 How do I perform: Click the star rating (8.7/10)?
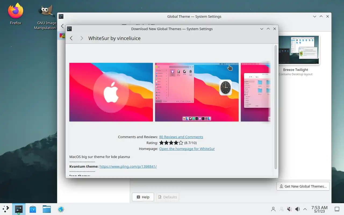tap(171, 143)
